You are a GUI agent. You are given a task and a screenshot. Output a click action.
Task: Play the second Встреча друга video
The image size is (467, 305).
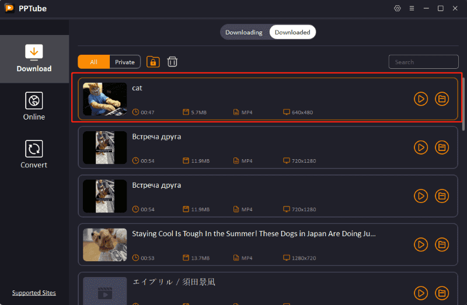(421, 196)
